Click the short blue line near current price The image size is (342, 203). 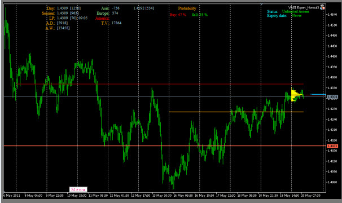318,94
